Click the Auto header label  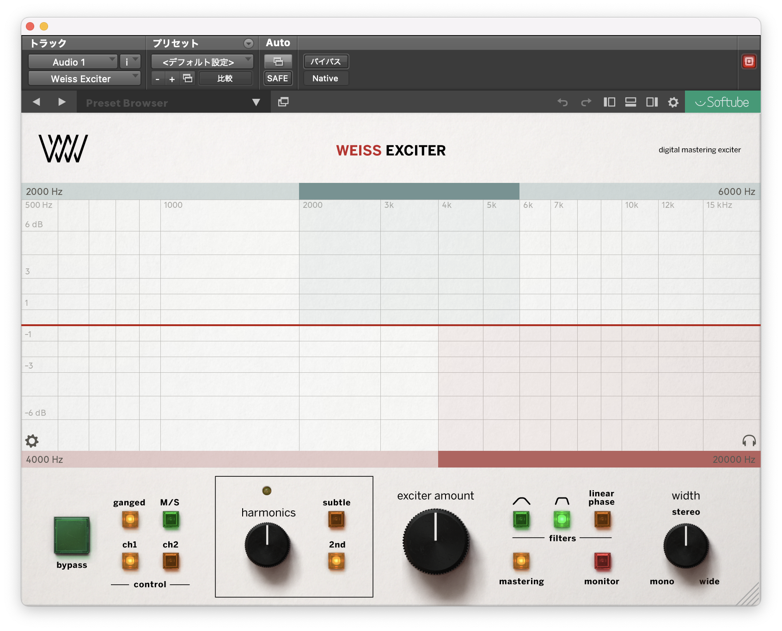point(278,43)
